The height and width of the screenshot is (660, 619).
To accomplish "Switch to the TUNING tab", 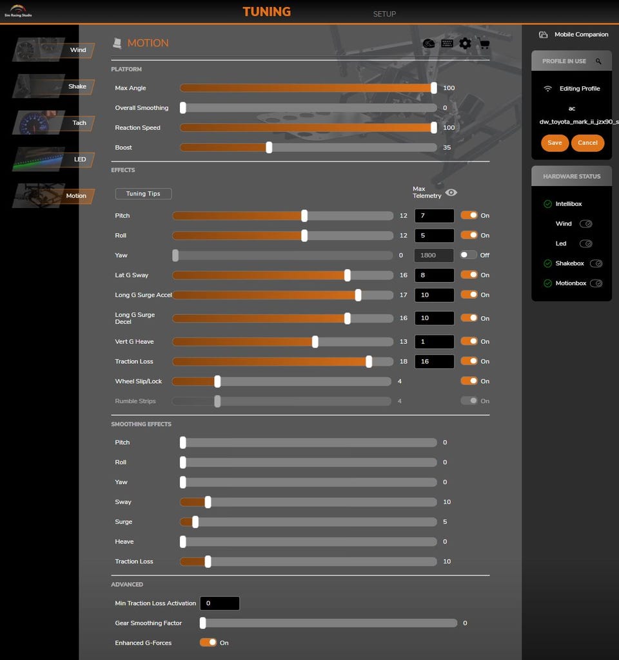I will (267, 12).
